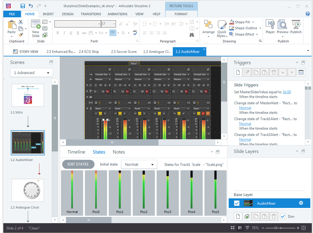Select the Pos3 state thumbnail

pos(168,193)
